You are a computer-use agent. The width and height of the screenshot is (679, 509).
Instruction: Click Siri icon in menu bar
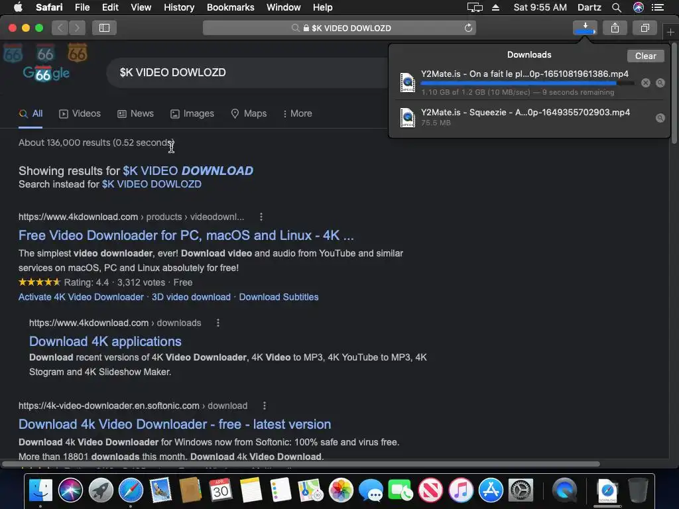click(639, 7)
